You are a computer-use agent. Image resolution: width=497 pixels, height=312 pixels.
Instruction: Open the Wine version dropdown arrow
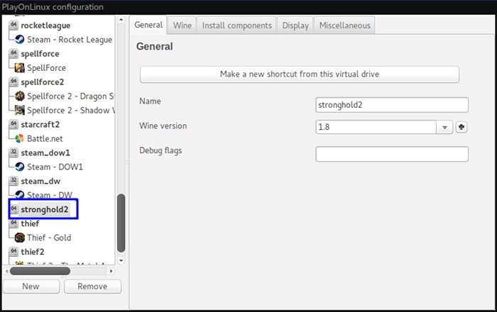point(444,127)
